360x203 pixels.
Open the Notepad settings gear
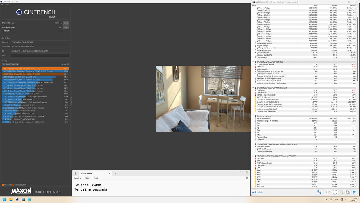point(247,178)
